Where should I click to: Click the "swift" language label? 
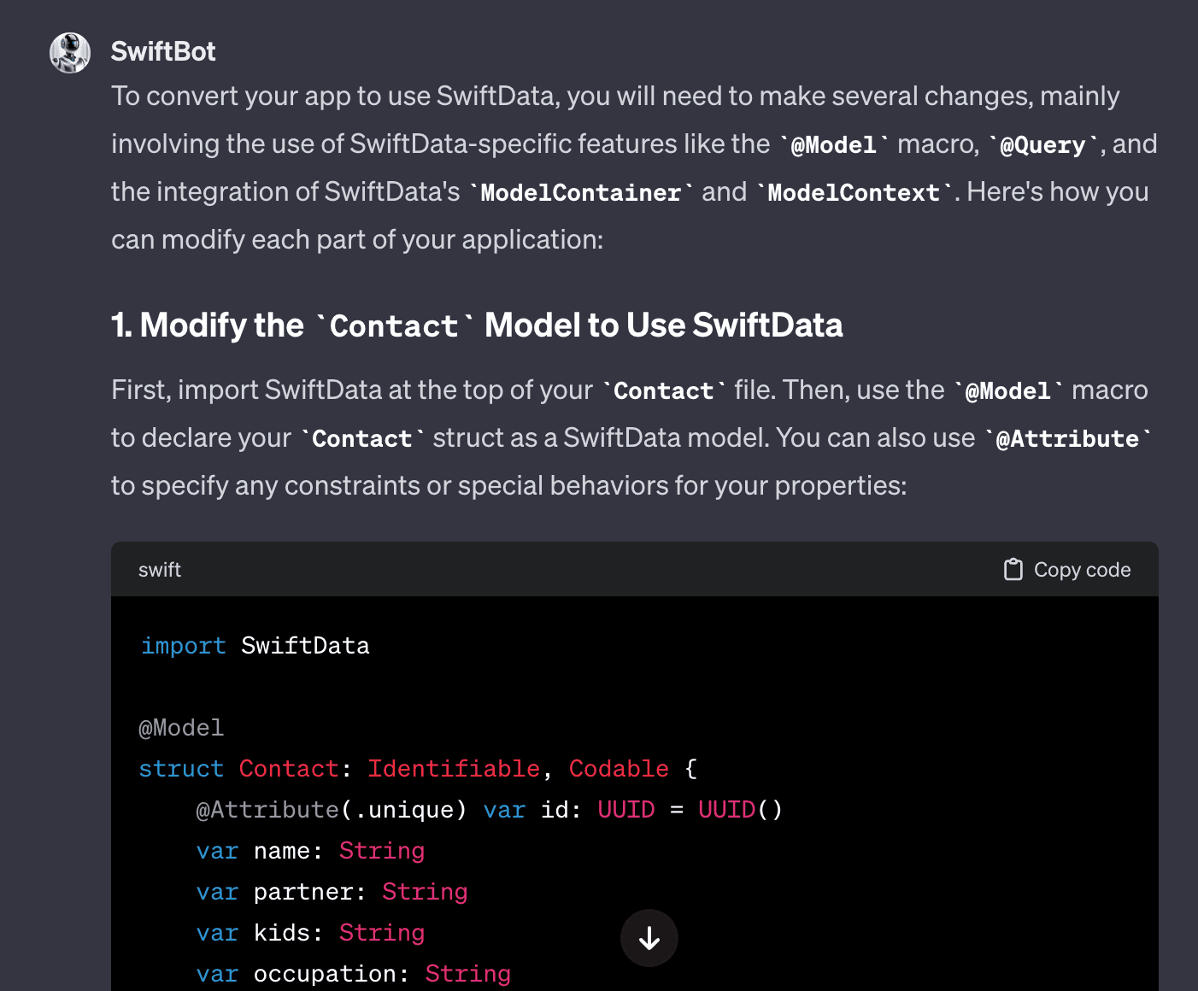coord(160,570)
